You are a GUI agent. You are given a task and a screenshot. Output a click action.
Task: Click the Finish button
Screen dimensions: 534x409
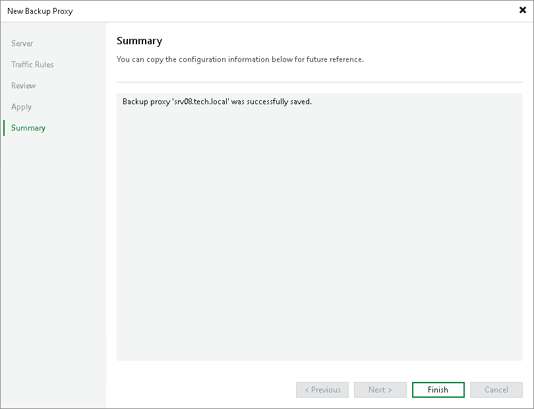click(438, 390)
